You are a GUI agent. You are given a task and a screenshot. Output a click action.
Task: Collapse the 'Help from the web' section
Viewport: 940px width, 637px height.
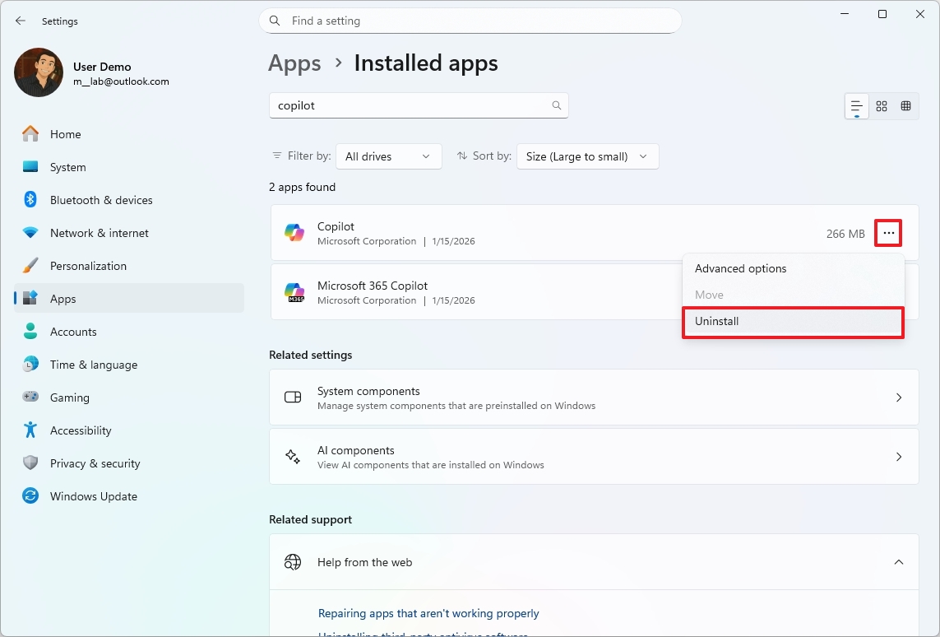(899, 562)
